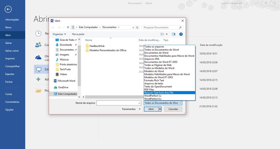The width and height of the screenshot is (280, 149).
Task: Click the Abrir button in dialog
Action: [151, 109]
